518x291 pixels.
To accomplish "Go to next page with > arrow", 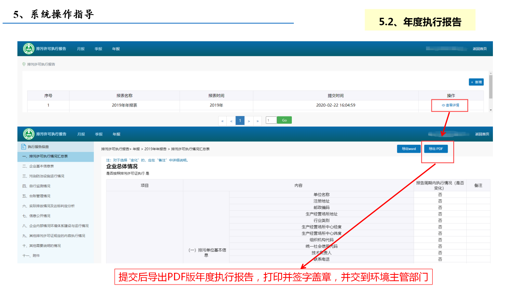I will click(x=249, y=121).
